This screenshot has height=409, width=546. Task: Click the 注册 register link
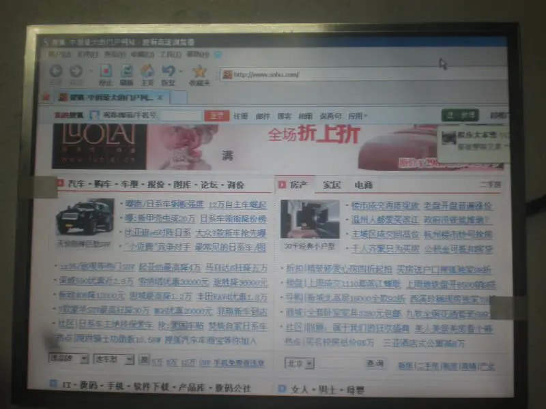[x=241, y=116]
